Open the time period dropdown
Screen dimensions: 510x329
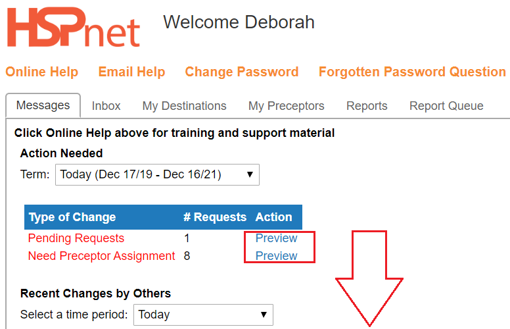(203, 315)
